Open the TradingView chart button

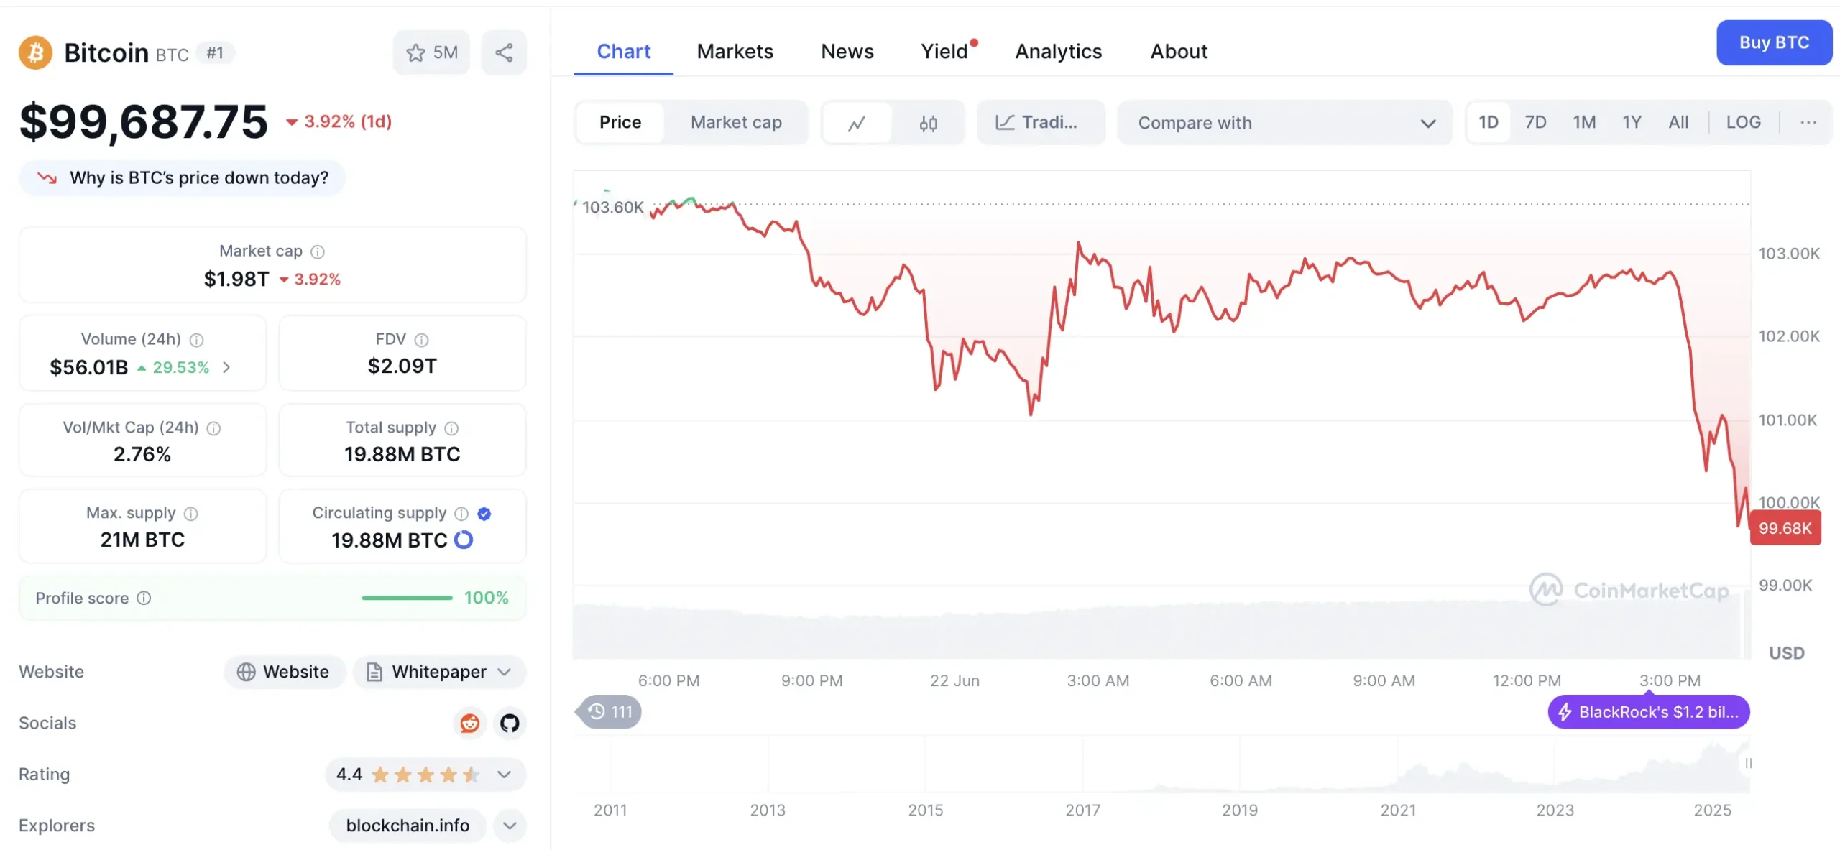tap(1040, 123)
